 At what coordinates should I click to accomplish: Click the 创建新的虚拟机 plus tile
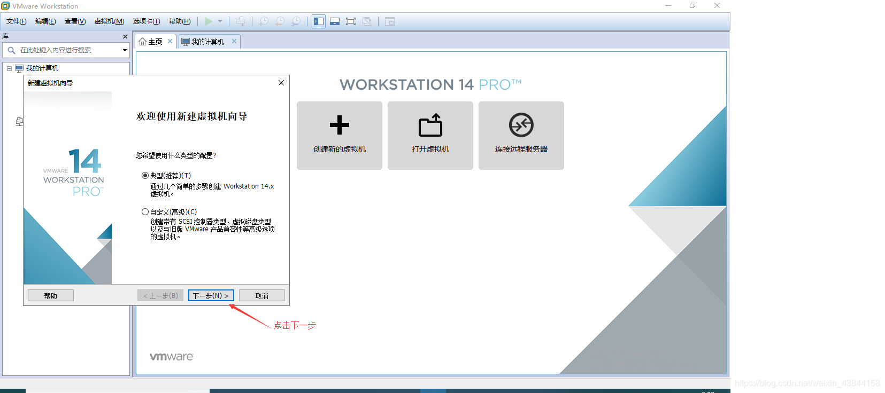click(340, 136)
